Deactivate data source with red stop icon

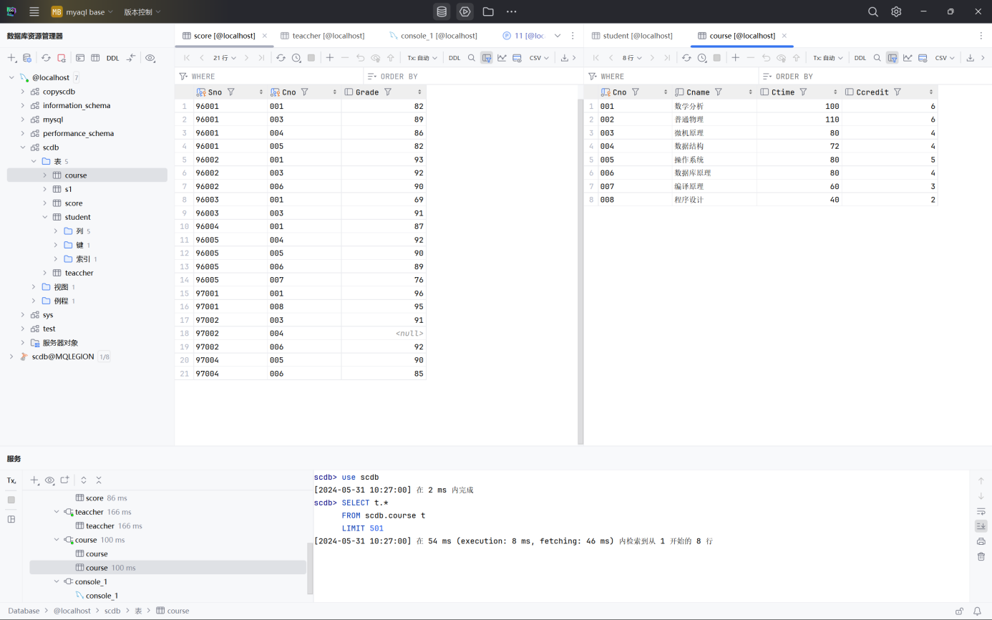62,58
